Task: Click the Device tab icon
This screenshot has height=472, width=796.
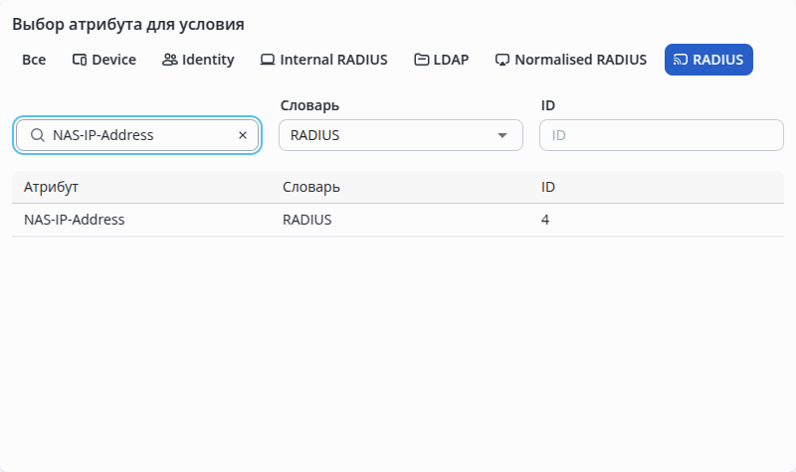Action: coord(80,60)
